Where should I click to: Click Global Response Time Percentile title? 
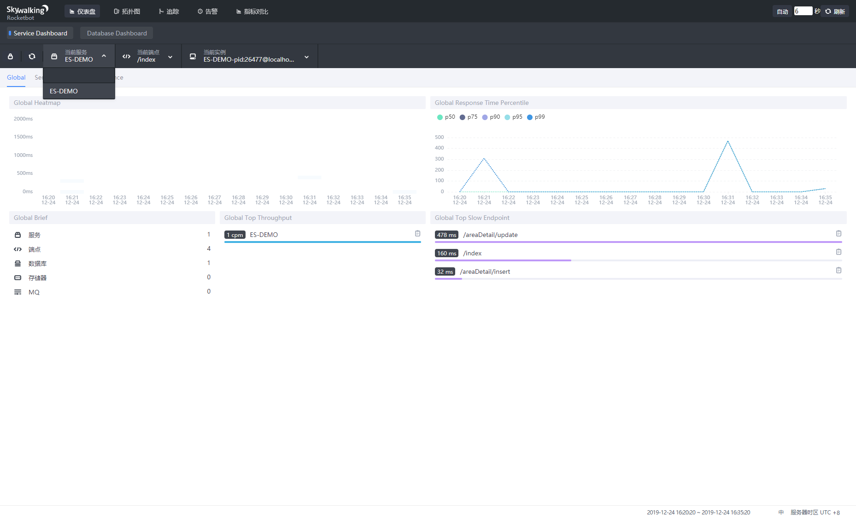coord(481,103)
